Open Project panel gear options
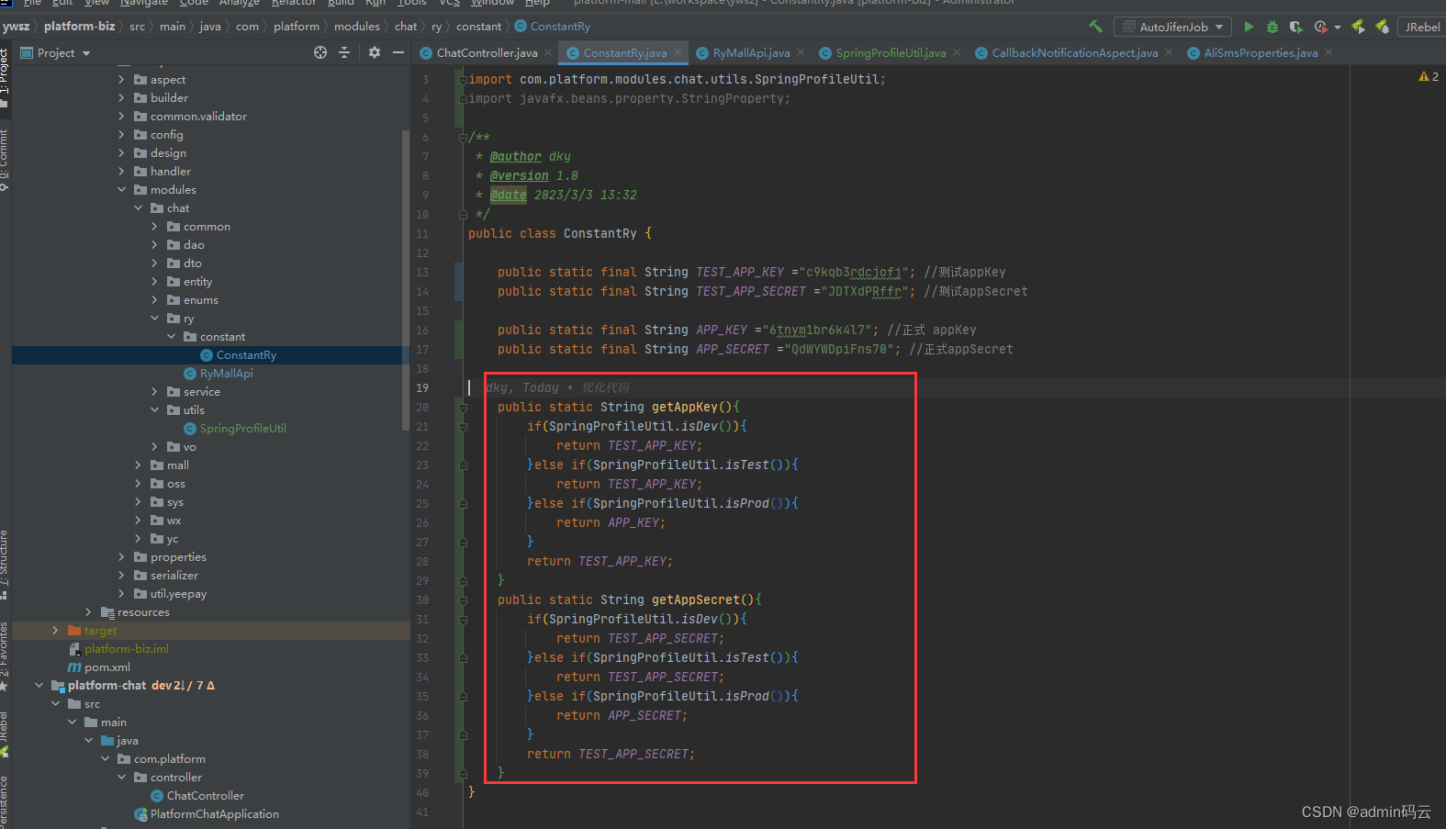This screenshot has width=1446, height=829. 375,52
